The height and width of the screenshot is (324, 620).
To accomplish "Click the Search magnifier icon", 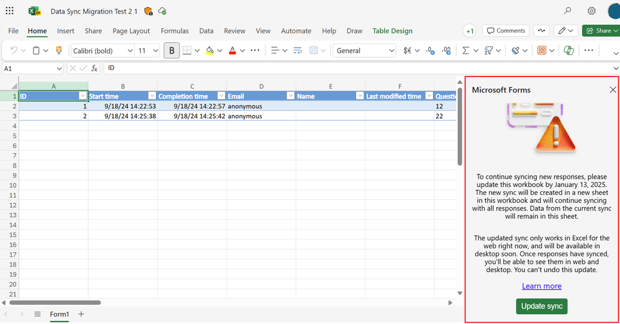I will [567, 11].
